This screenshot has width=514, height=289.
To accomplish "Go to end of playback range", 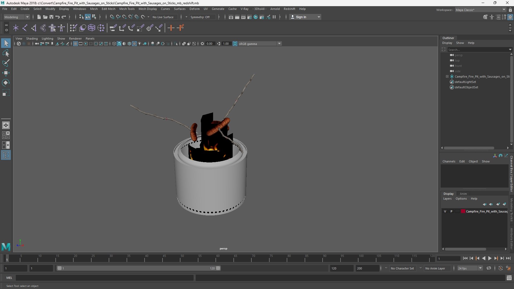I will [x=508, y=258].
